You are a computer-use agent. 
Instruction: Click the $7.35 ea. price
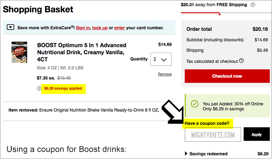(46, 78)
